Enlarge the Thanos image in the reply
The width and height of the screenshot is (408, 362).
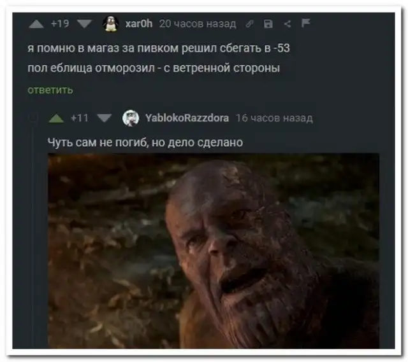[x=214, y=251]
